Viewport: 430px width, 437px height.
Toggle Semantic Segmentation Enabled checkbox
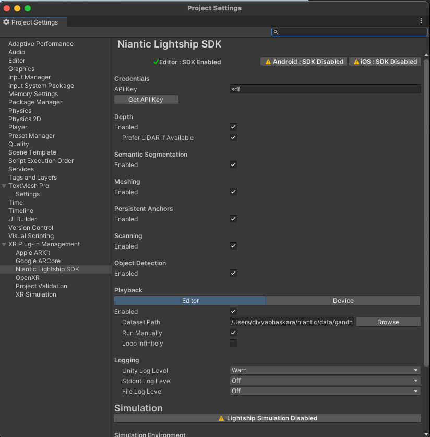(x=233, y=164)
